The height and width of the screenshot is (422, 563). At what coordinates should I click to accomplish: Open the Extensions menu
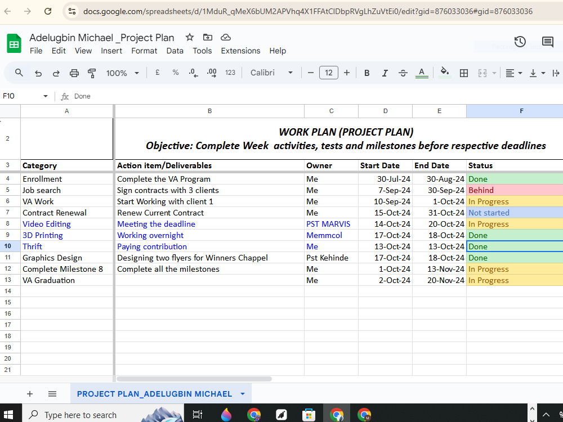click(240, 51)
